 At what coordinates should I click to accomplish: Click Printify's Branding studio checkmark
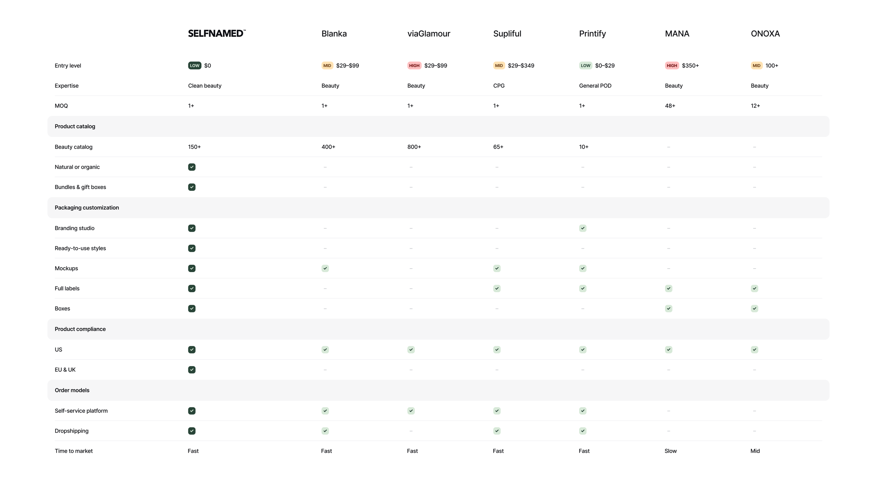(583, 228)
